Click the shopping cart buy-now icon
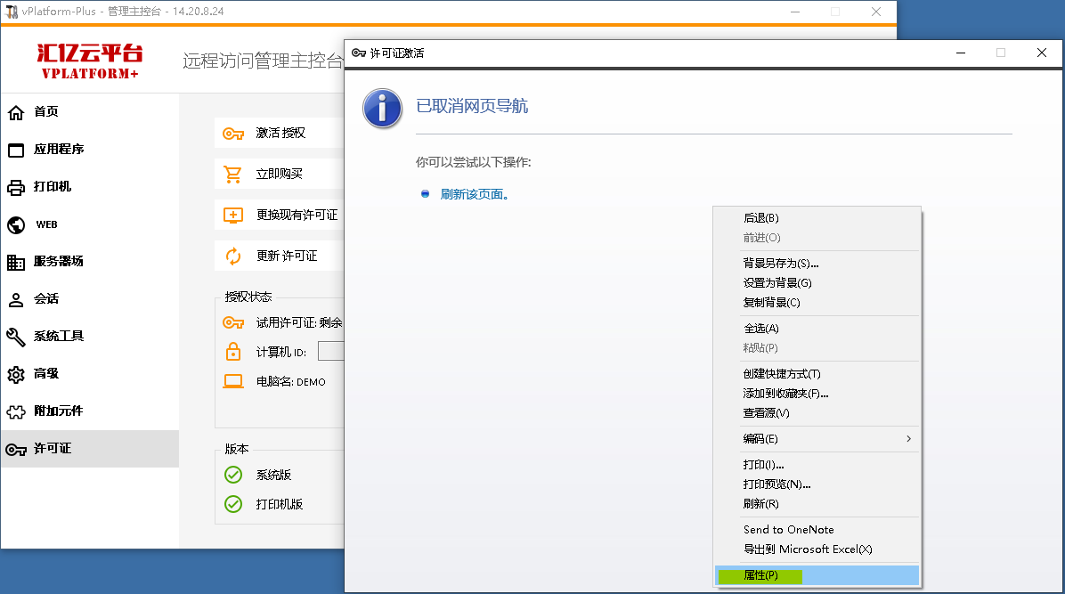Screen dimensions: 1065x594 (x=233, y=174)
